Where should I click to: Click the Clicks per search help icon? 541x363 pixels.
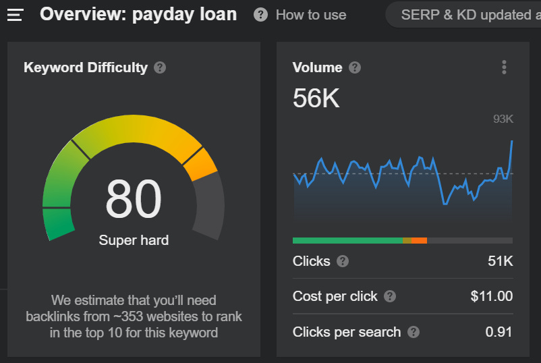pyautogui.click(x=414, y=332)
